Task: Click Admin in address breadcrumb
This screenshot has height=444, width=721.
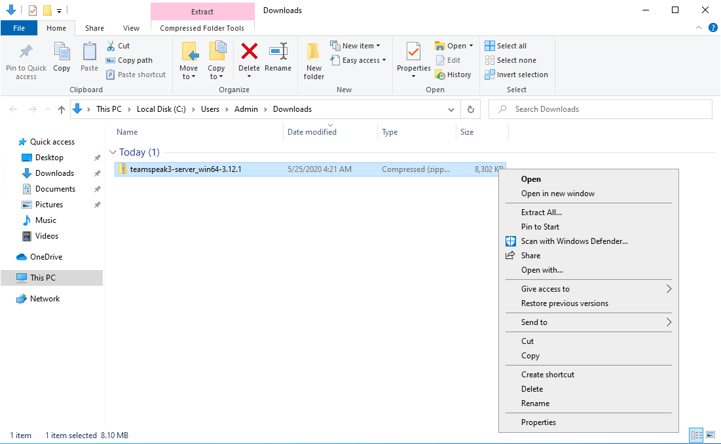Action: tap(246, 109)
